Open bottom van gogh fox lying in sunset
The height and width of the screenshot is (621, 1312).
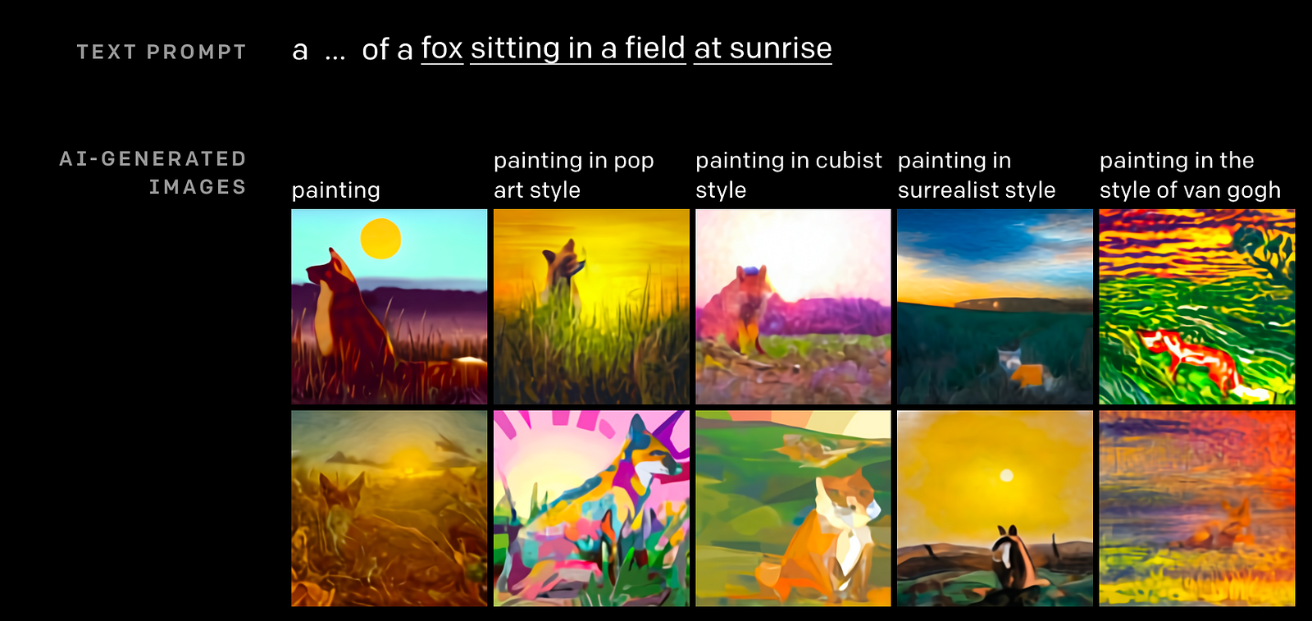[1196, 509]
